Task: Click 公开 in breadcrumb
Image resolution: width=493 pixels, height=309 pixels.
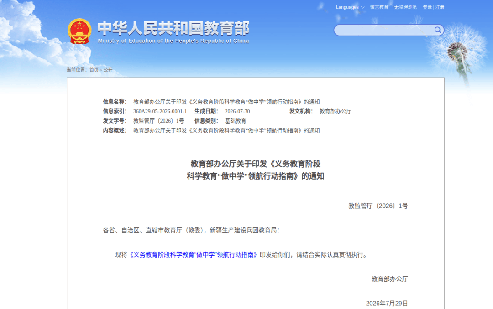Action: coord(108,70)
